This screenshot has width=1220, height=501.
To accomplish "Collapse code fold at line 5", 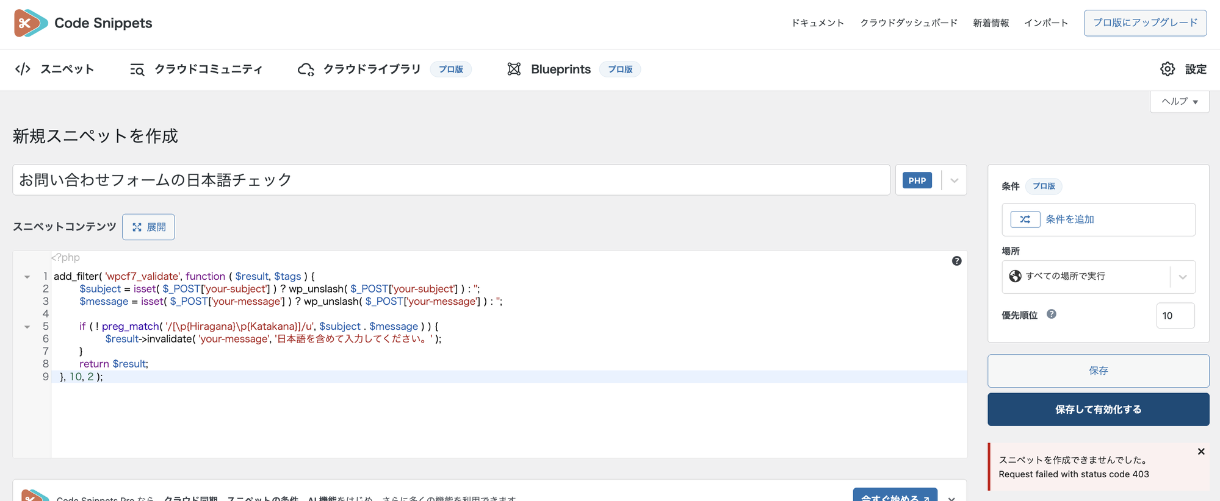I will click(27, 327).
